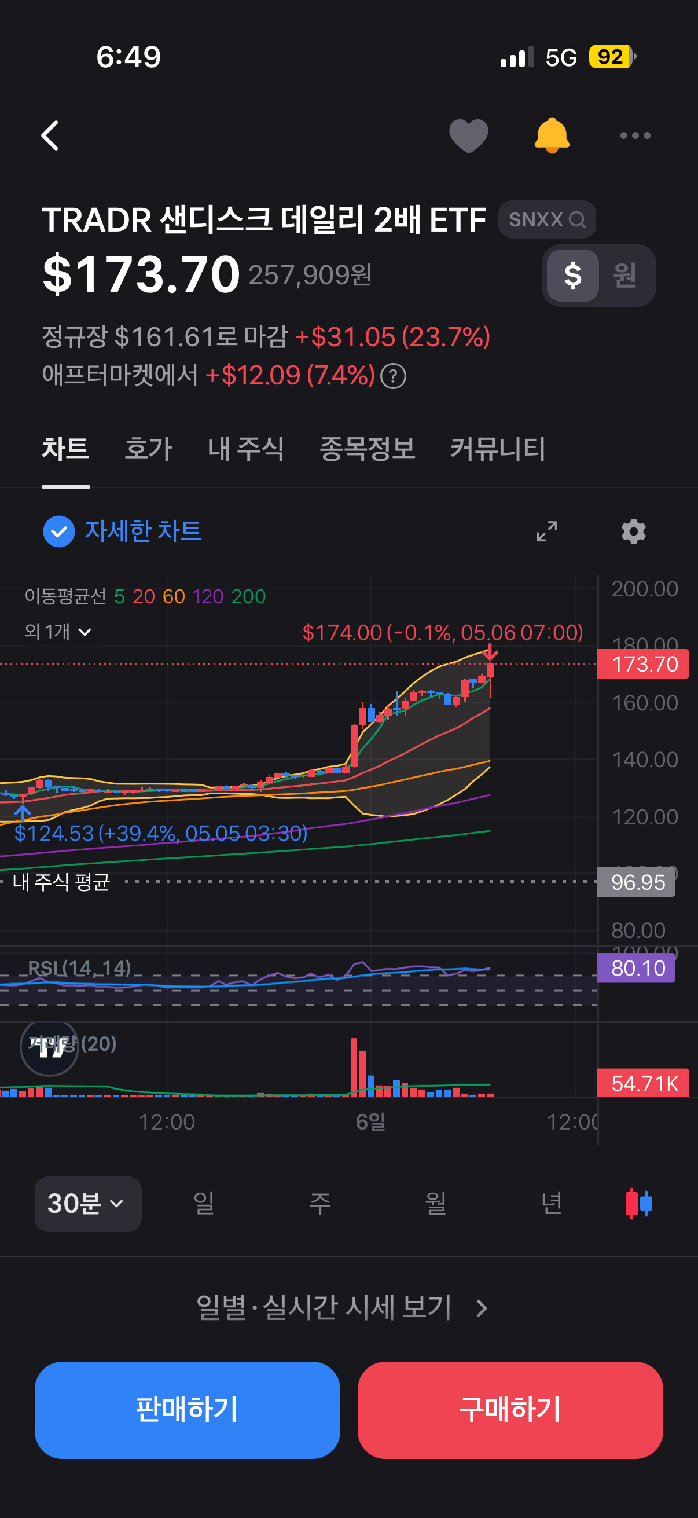Tap the 5G signal status
Image resolution: width=698 pixels, height=1518 pixels.
(x=560, y=57)
